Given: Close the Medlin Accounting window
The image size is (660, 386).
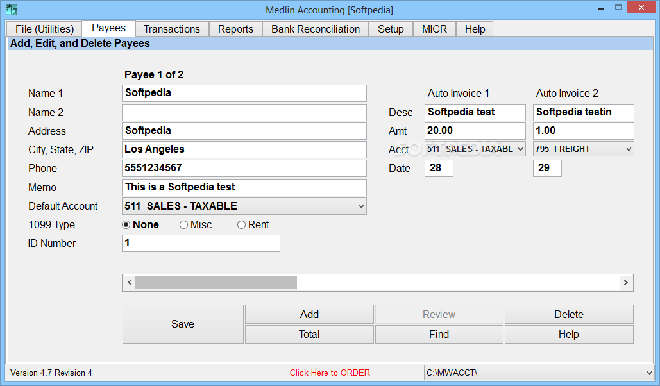Looking at the screenshot, I should tap(641, 7).
